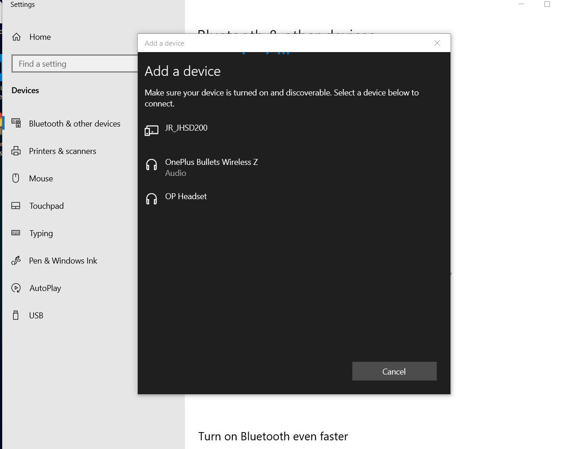The width and height of the screenshot is (570, 449).
Task: Click the Touchpad icon
Action: click(16, 206)
